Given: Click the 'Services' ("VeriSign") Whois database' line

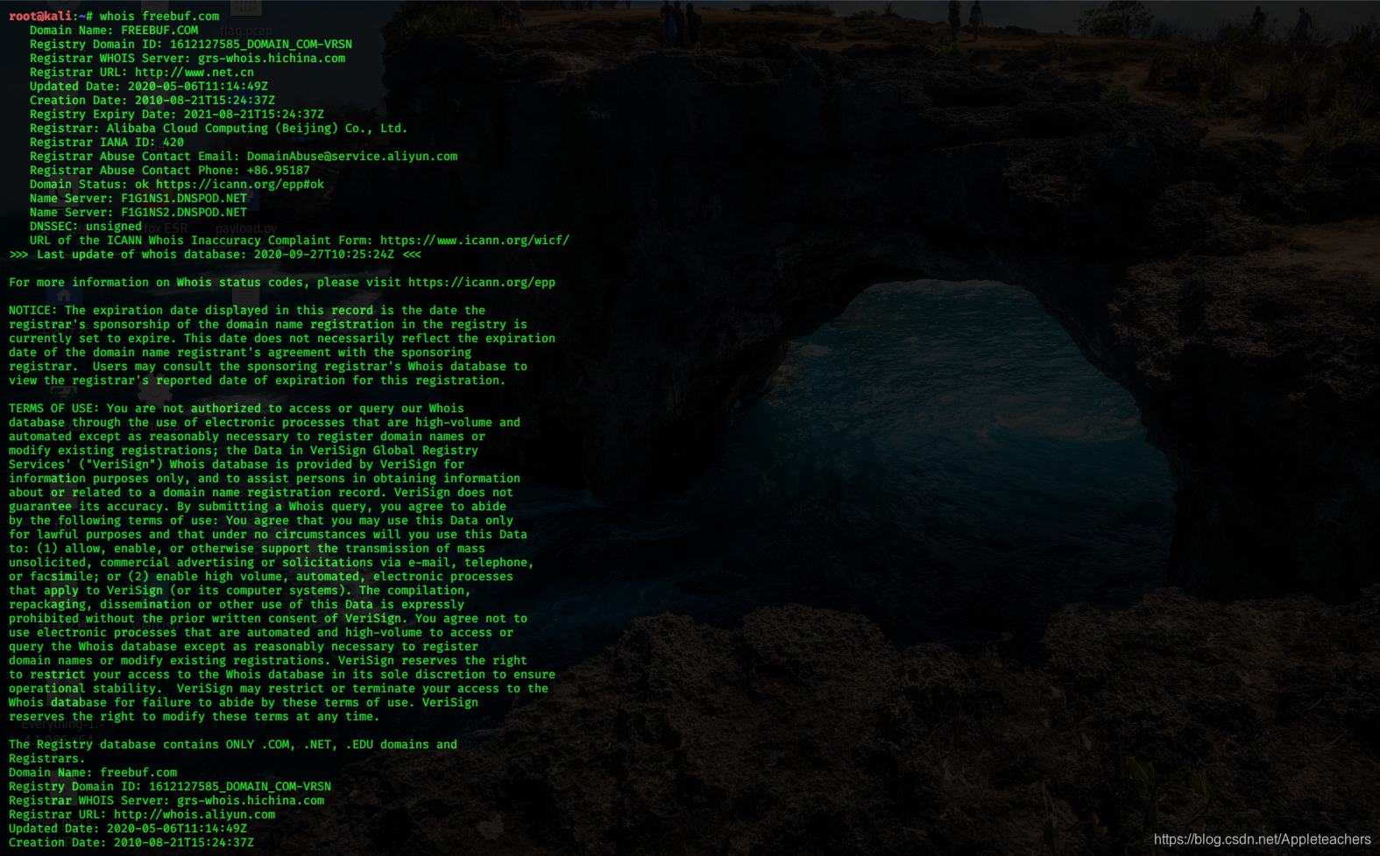Looking at the screenshot, I should coord(237,464).
